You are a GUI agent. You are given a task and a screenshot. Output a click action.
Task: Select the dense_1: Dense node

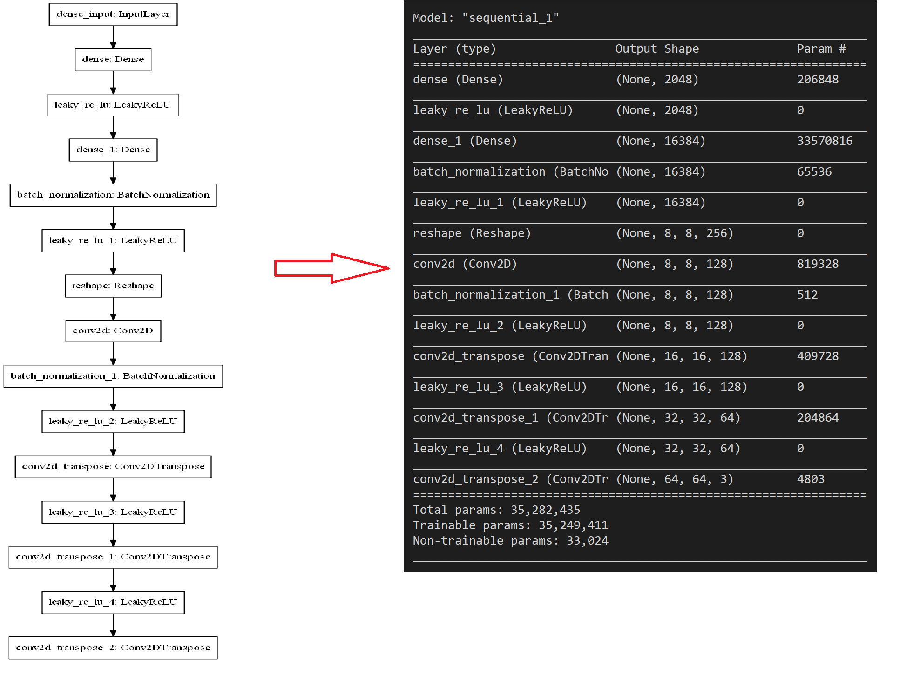(x=113, y=150)
